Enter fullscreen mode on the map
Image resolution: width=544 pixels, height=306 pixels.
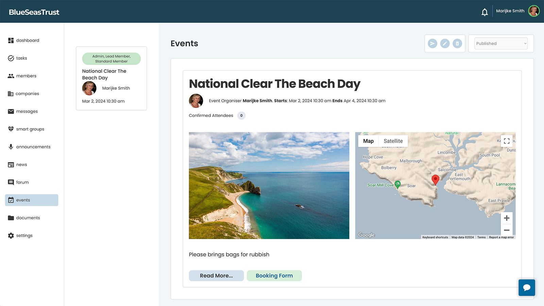506,141
